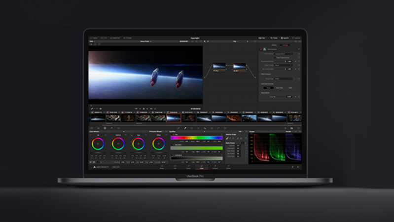
Task: Open Project Settings gear icon
Action: coord(298,167)
